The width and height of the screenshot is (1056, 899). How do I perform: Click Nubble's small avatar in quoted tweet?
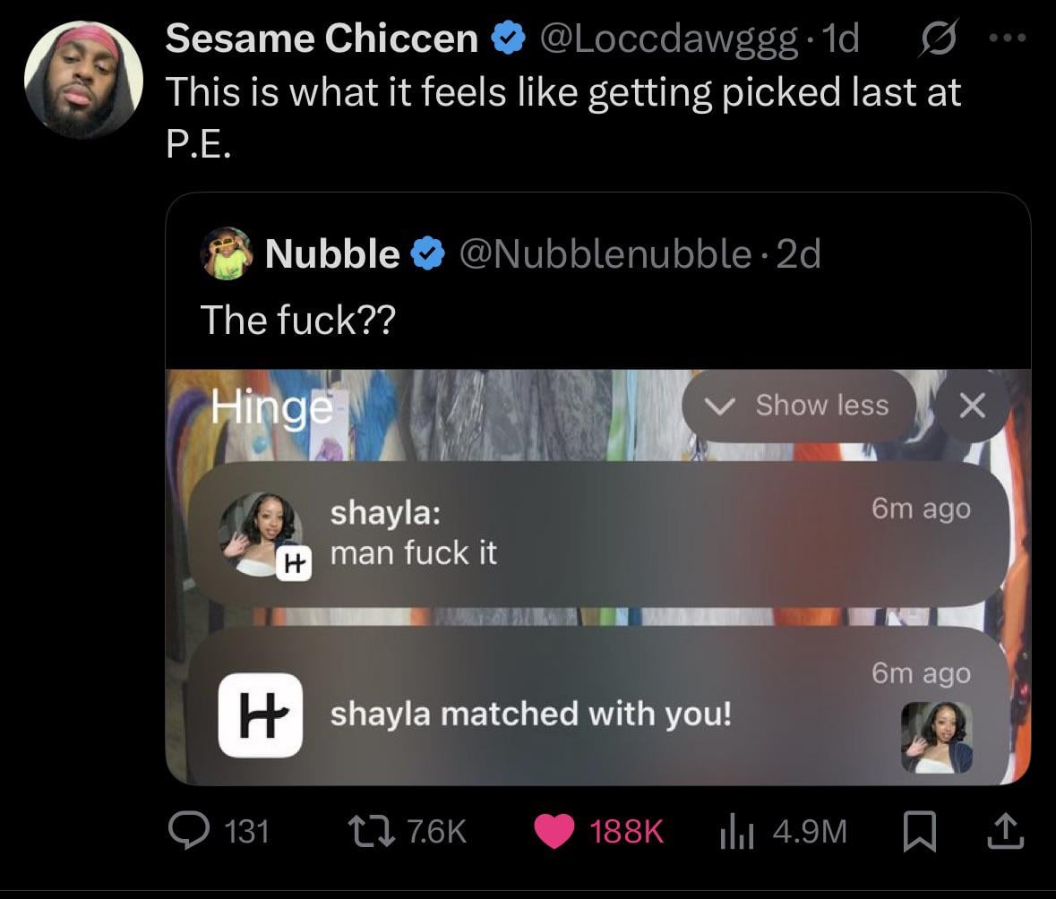[228, 254]
